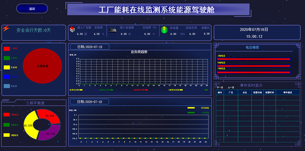This screenshot has width=305, height=151.
Task: Click the green 二车间 legend swatch
Action: 7,58
